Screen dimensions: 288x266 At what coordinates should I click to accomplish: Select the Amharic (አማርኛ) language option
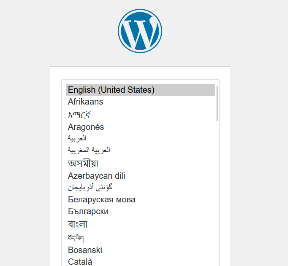coord(79,114)
